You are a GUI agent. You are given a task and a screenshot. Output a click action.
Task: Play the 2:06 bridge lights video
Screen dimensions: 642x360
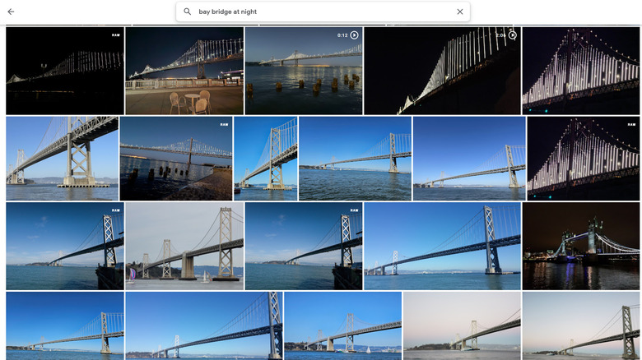point(512,35)
